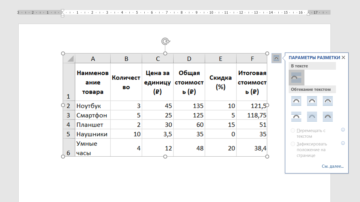Select 'Зафиксировать положение на странице' radio button
The image size is (360, 202).
[x=293, y=144]
